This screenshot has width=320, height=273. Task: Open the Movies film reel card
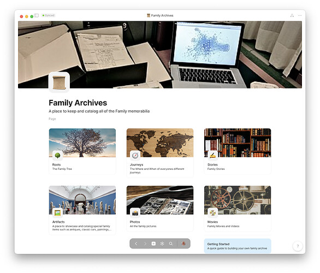[238, 209]
